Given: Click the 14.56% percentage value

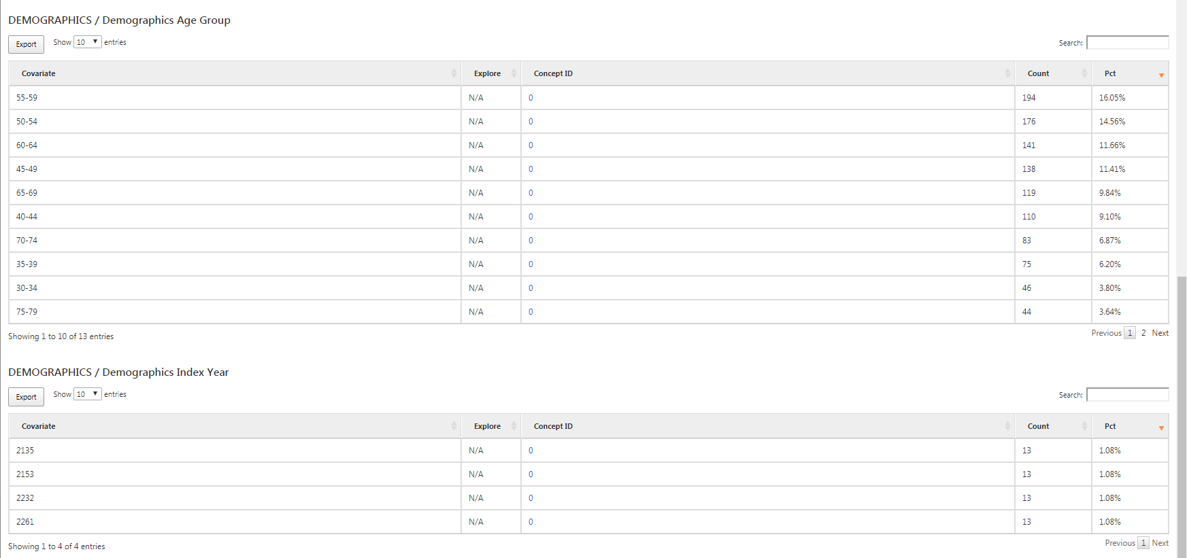Looking at the screenshot, I should pos(1112,122).
